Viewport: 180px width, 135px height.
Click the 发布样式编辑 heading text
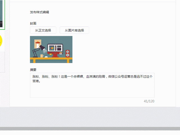[x=39, y=12]
